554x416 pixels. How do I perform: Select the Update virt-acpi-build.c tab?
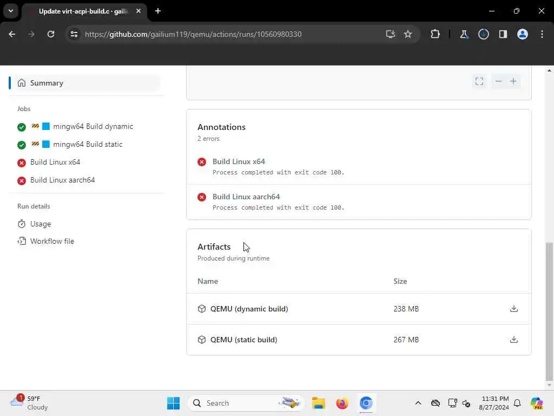[83, 11]
